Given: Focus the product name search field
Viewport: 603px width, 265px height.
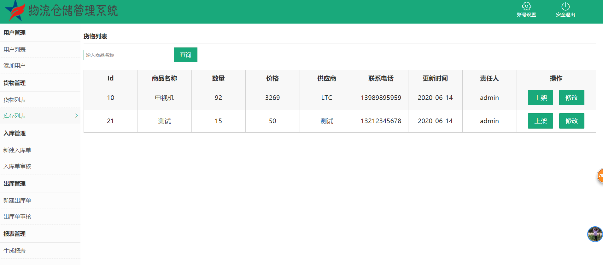Looking at the screenshot, I should pos(128,55).
